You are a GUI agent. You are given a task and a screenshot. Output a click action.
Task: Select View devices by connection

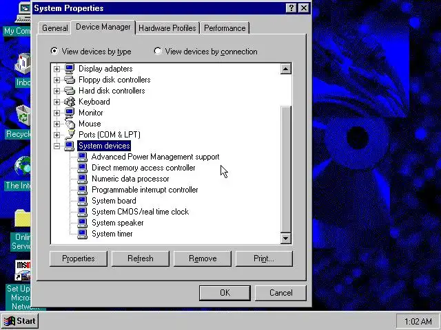click(206, 52)
